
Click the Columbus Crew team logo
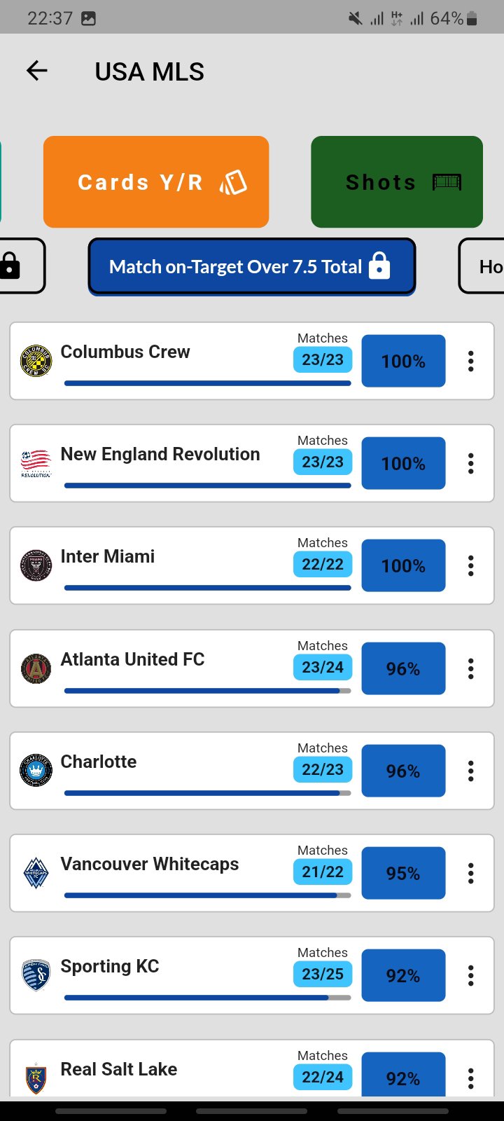(x=36, y=361)
